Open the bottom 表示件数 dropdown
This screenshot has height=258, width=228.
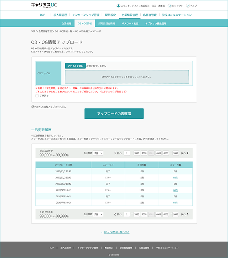98,214
